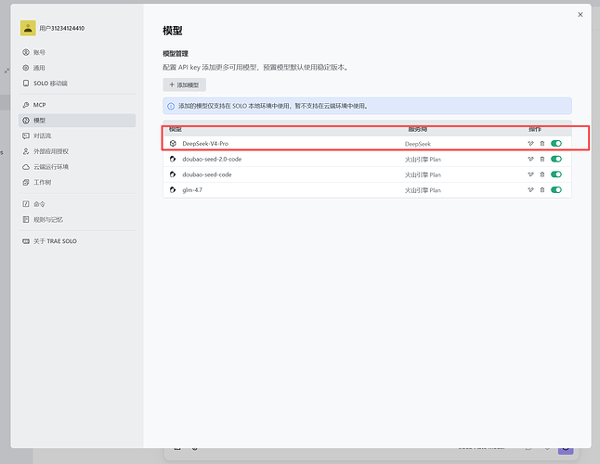The width and height of the screenshot is (600, 464).
Task: Click the 添加模型 button
Action: coord(185,84)
